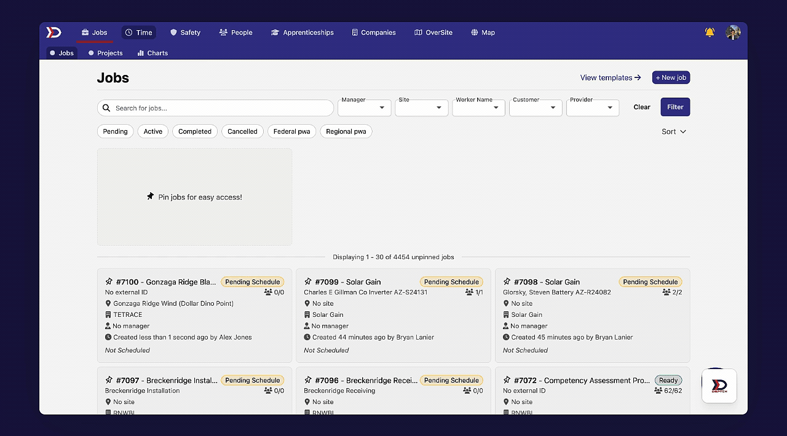This screenshot has width=787, height=436.
Task: Click the Pending Schedule badge on job #7100
Action: (253, 282)
